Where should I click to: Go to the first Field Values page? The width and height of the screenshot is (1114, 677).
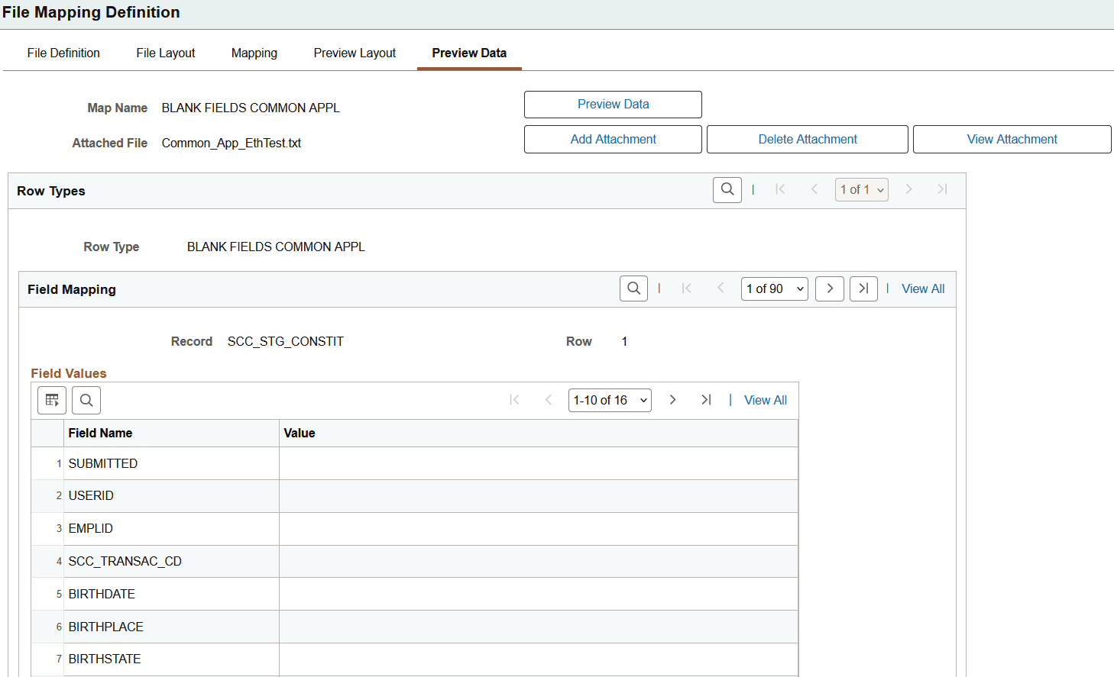coord(515,399)
